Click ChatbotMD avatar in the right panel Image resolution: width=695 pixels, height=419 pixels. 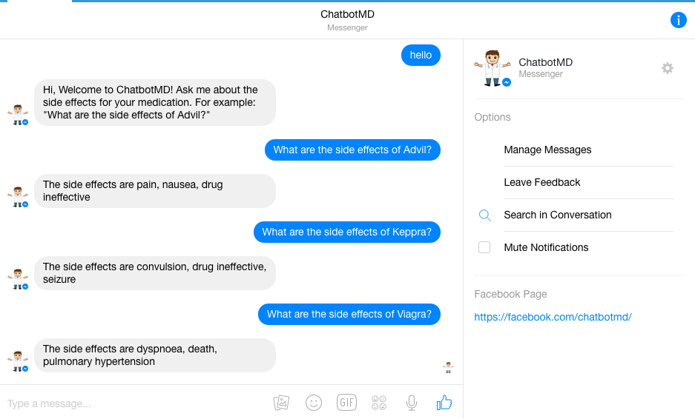click(493, 68)
